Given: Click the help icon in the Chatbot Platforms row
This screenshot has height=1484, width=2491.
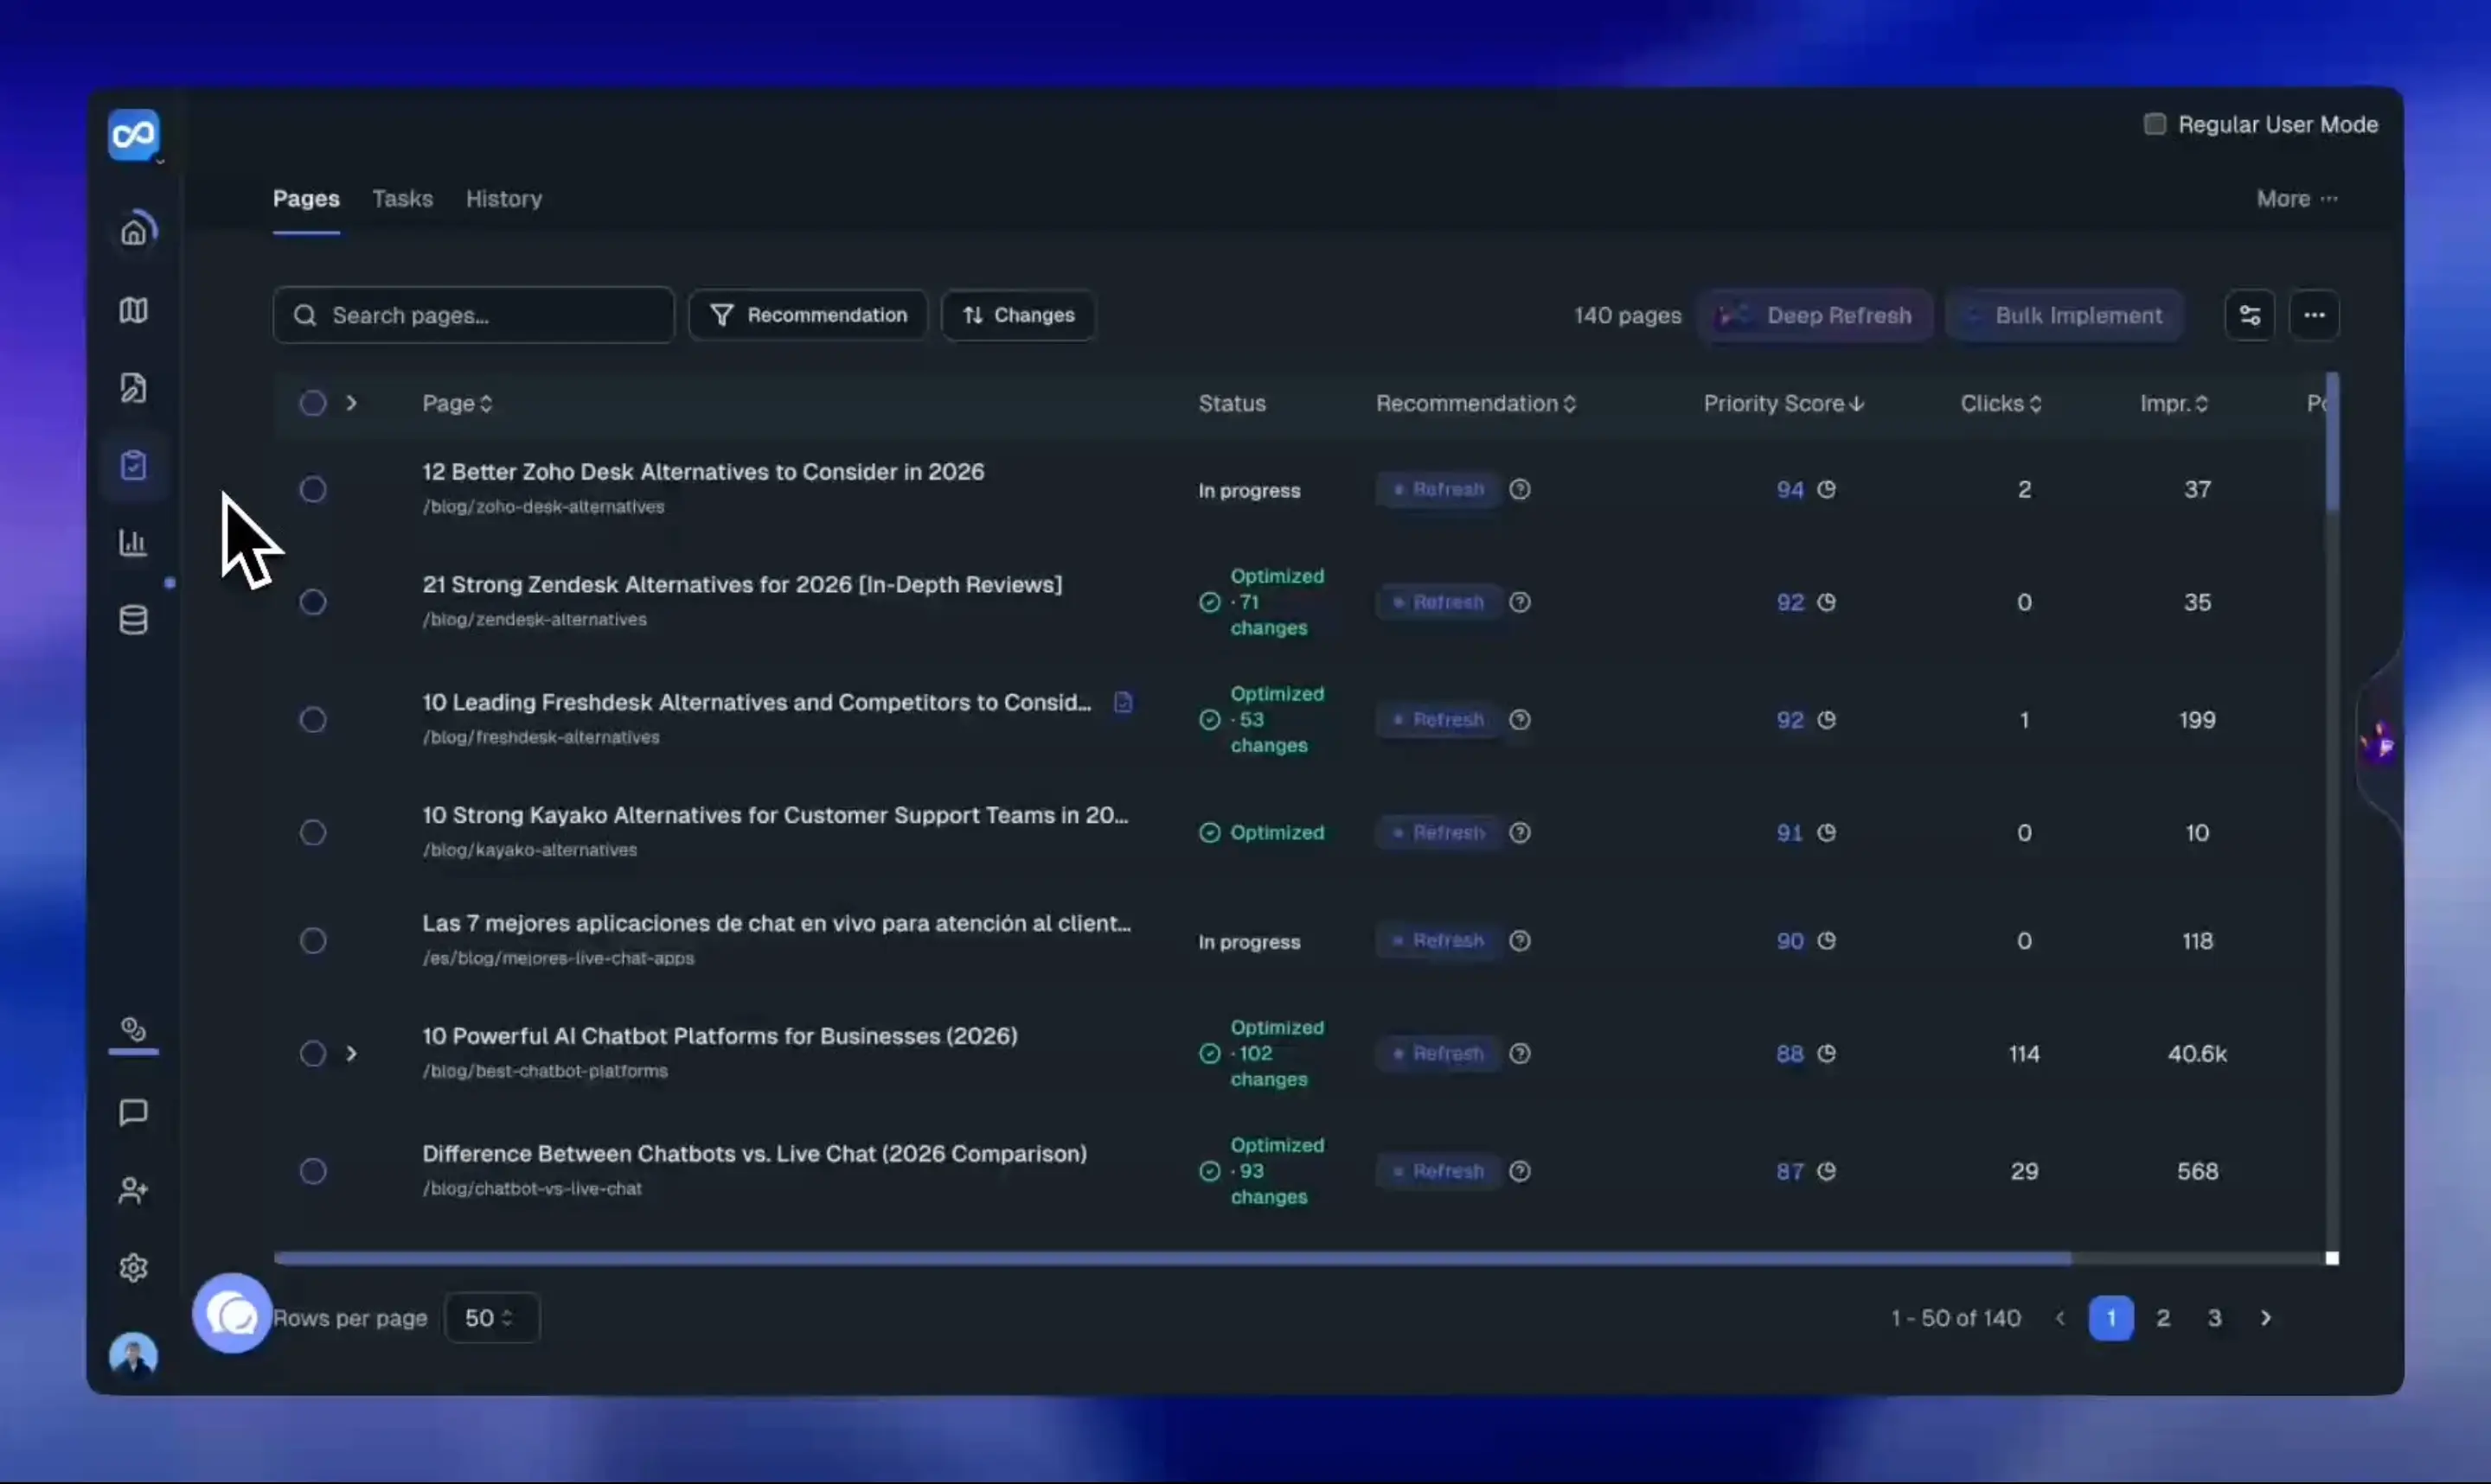Looking at the screenshot, I should [x=1520, y=1053].
